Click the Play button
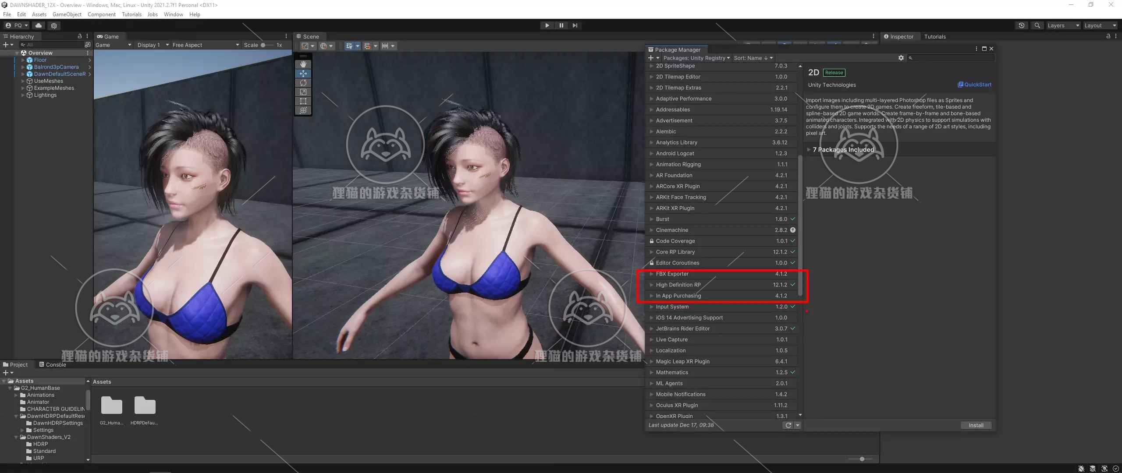Image resolution: width=1122 pixels, height=473 pixels. click(547, 25)
